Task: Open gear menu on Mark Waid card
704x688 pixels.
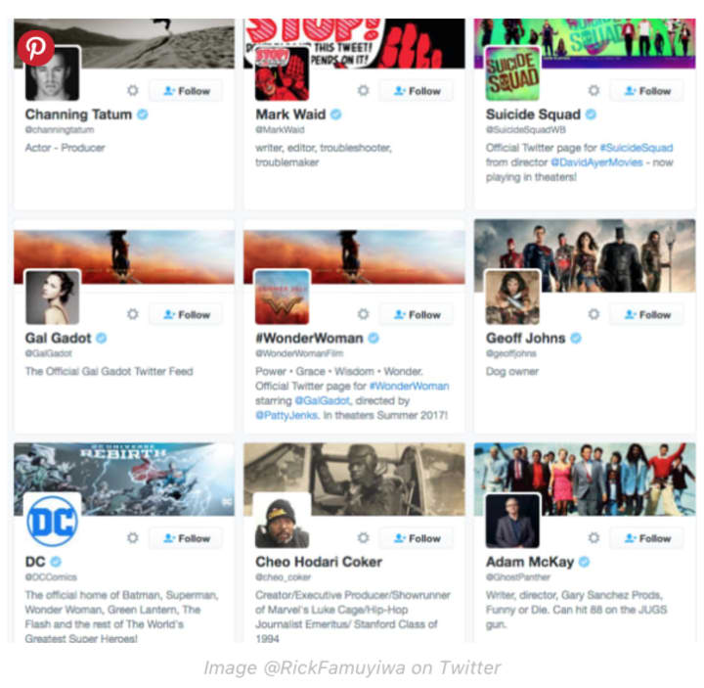Action: coord(363,90)
